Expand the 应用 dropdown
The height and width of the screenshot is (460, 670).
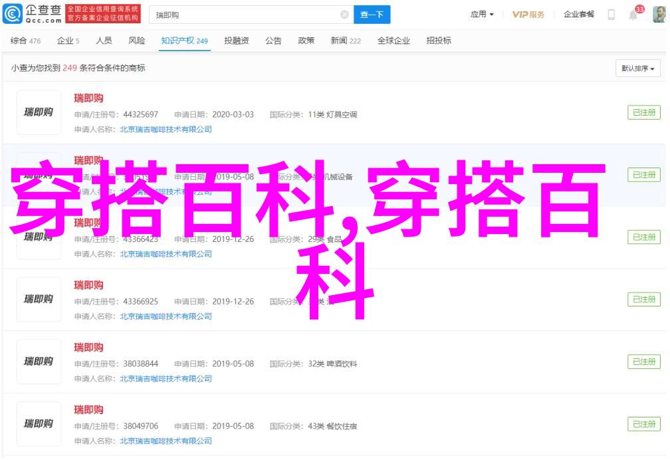481,15
